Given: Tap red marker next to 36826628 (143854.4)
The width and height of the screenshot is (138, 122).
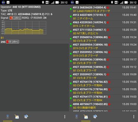Looking at the screenshot, I should pyautogui.click(x=108, y=8).
